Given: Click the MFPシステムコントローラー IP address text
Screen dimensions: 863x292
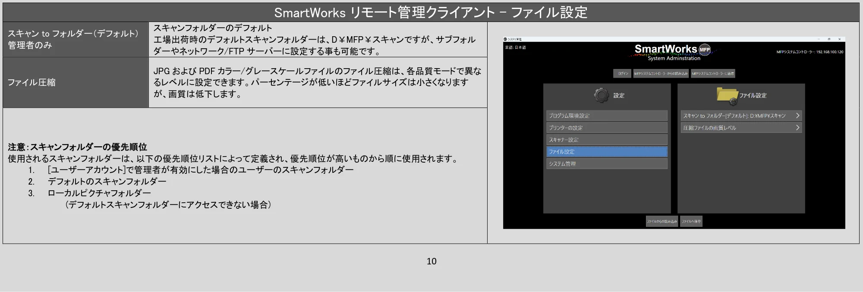Looking at the screenshot, I should coord(810,52).
